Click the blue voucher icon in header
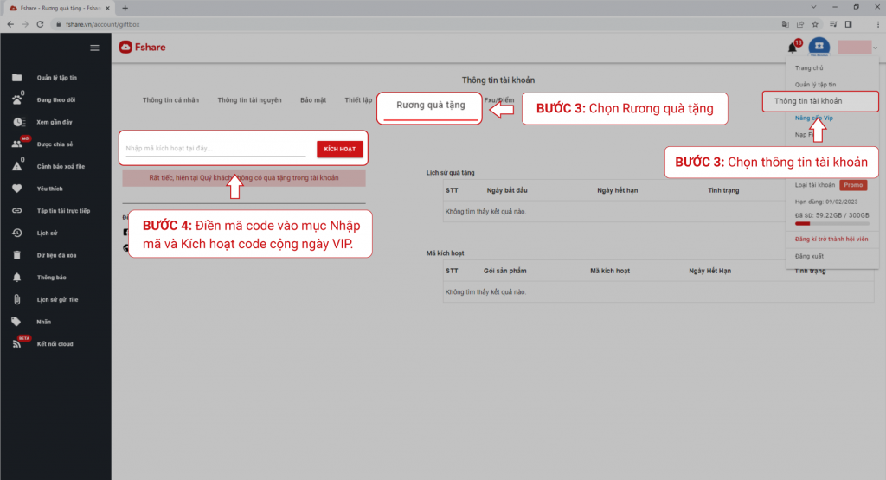Image resolution: width=886 pixels, height=480 pixels. 819,47
